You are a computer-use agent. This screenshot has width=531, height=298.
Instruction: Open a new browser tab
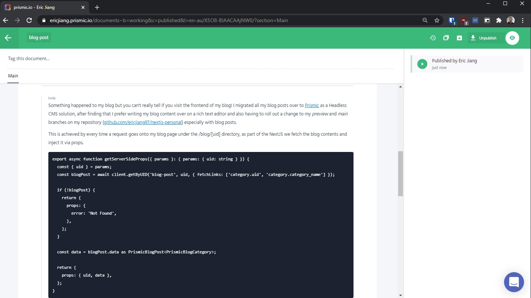(97, 7)
